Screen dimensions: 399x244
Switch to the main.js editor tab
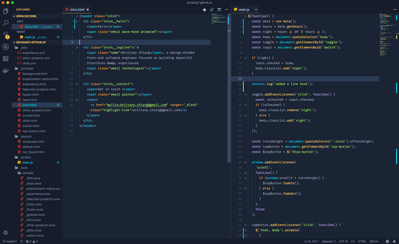(x=243, y=10)
